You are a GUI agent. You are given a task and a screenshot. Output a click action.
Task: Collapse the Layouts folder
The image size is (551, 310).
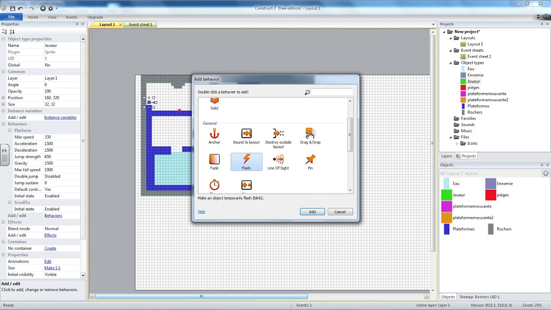451,38
